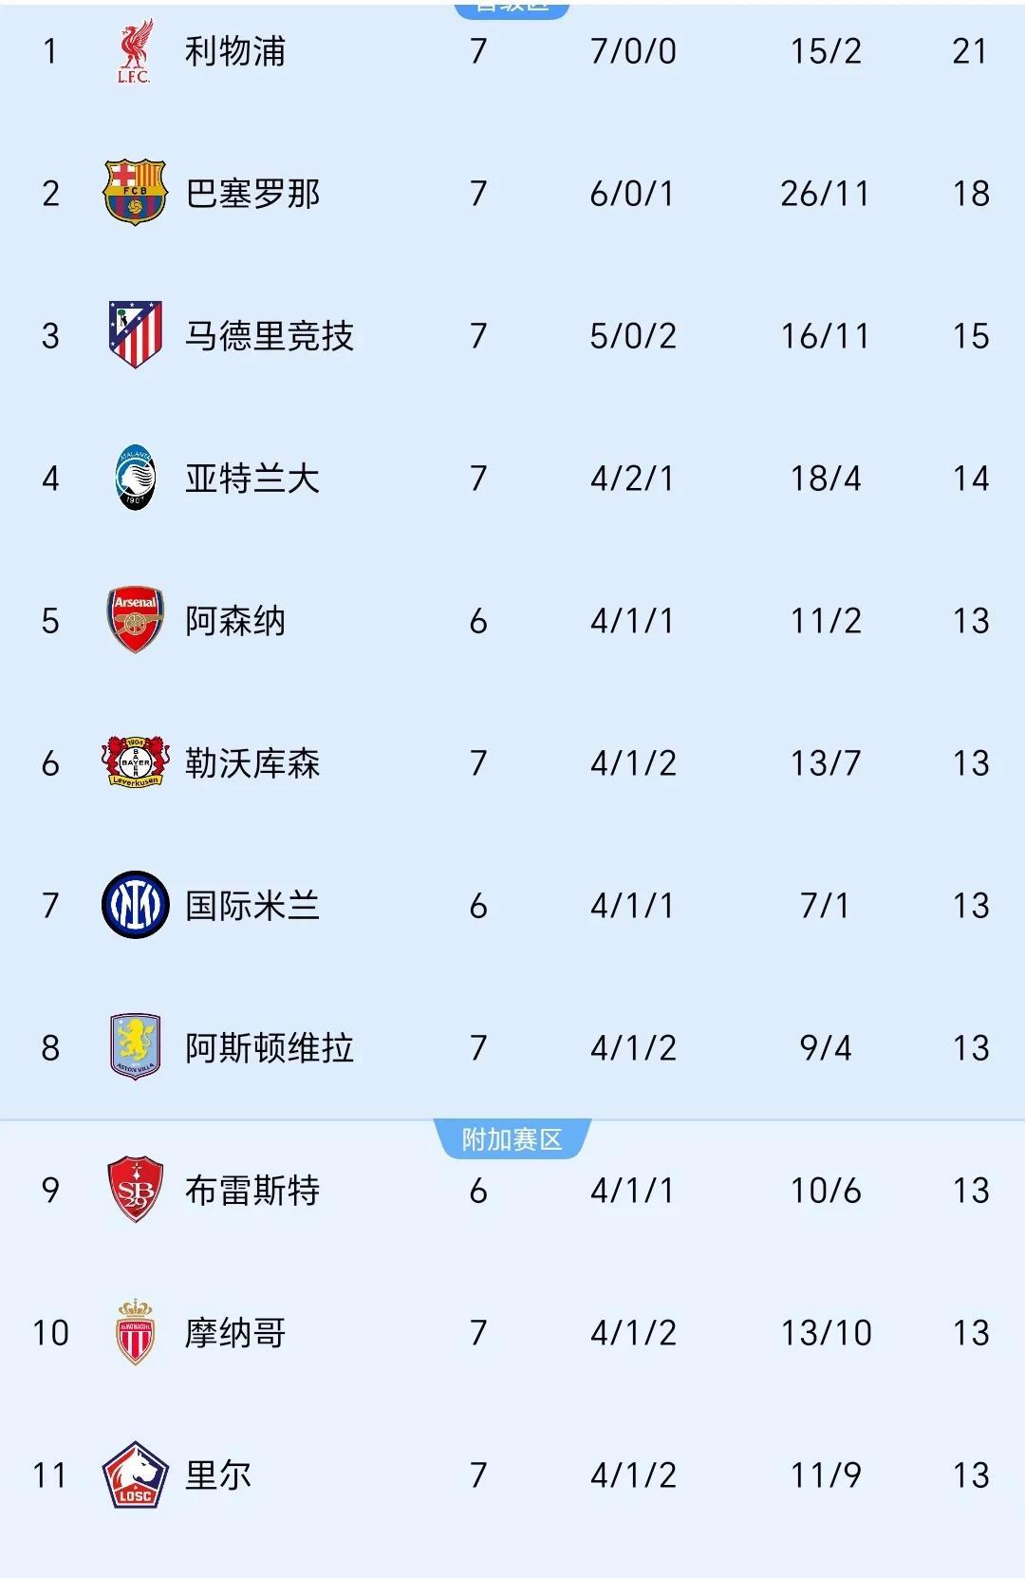Click the Brest SB29 club logo

pos(136,1192)
